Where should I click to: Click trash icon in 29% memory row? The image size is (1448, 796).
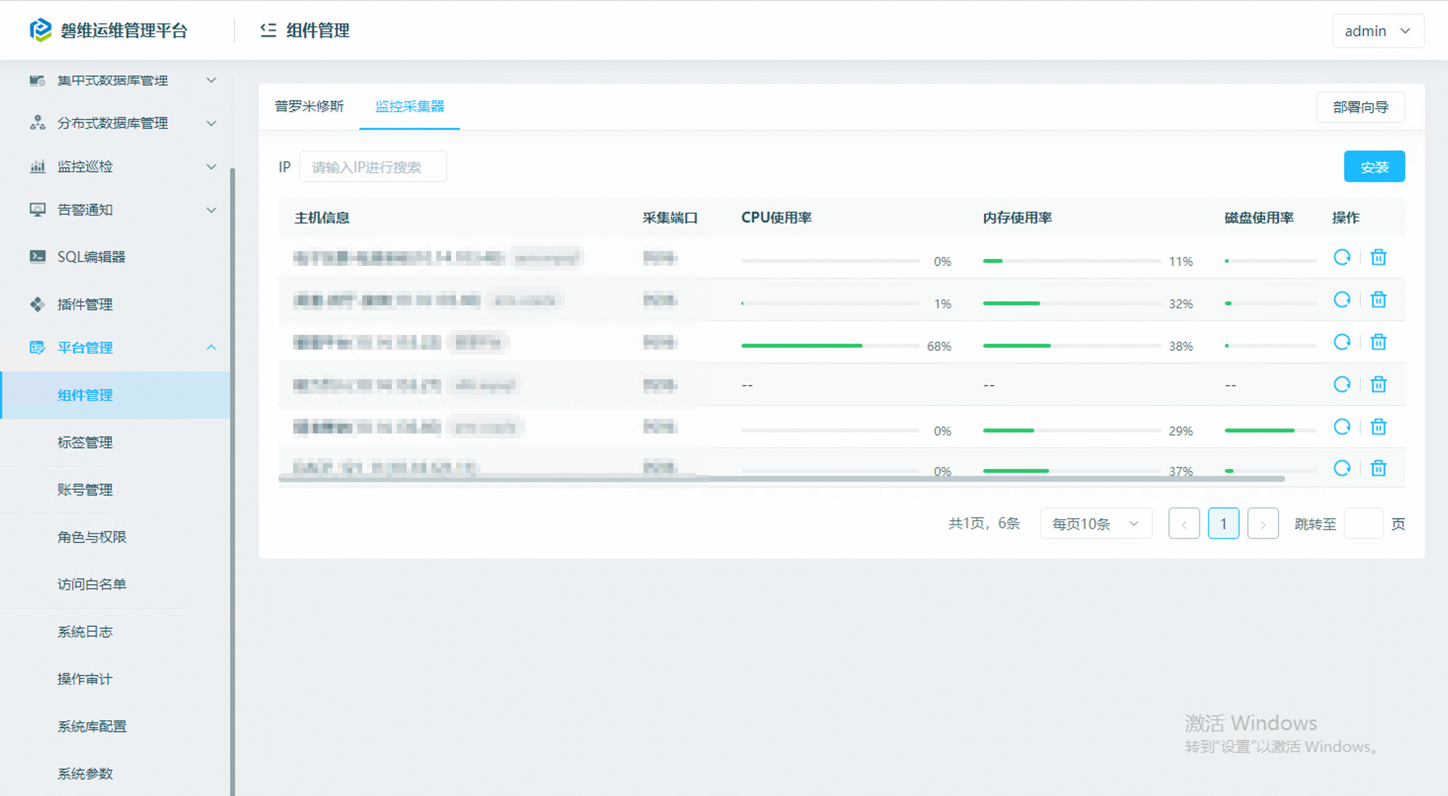pos(1378,427)
